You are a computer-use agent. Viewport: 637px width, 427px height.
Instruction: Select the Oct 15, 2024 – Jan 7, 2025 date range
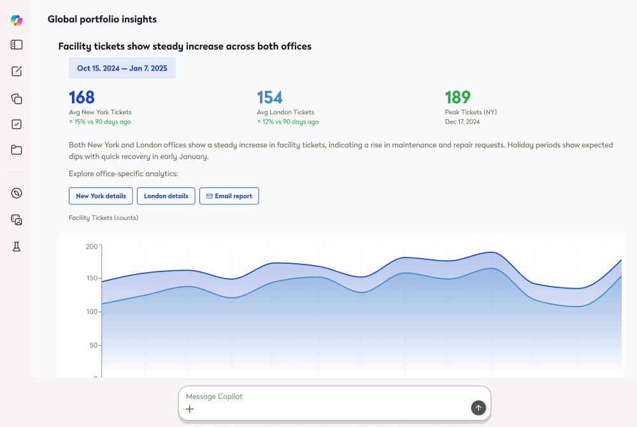click(x=122, y=68)
